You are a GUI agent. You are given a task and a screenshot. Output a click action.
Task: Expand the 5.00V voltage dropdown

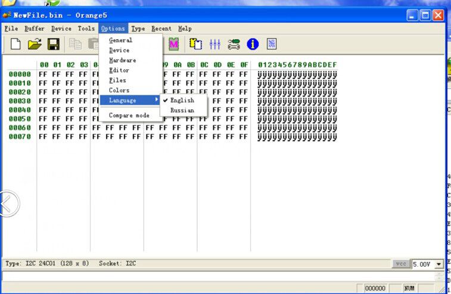coord(439,264)
